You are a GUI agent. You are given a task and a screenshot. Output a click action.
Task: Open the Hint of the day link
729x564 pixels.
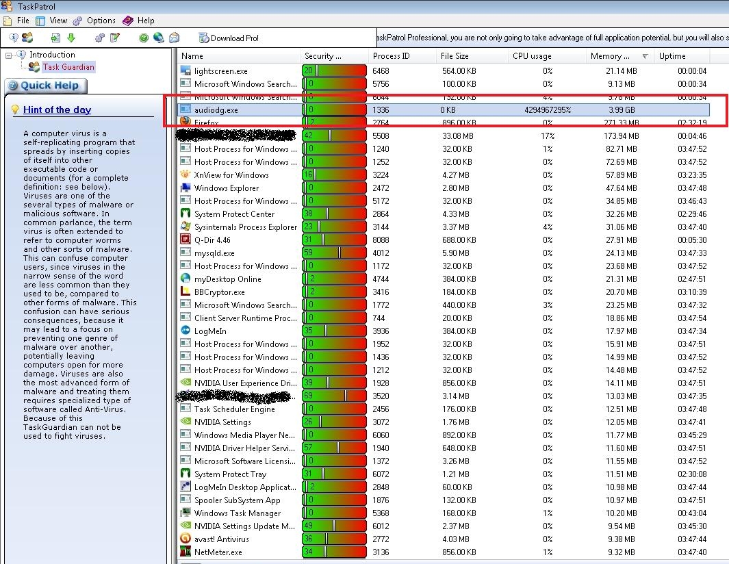click(x=57, y=110)
